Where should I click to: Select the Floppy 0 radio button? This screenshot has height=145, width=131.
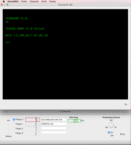click(14, 120)
